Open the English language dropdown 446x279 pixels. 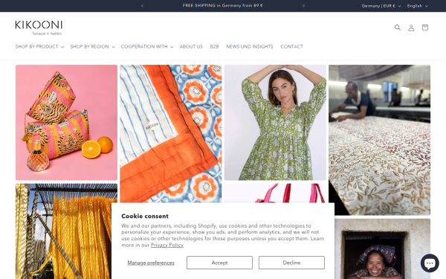pyautogui.click(x=417, y=6)
